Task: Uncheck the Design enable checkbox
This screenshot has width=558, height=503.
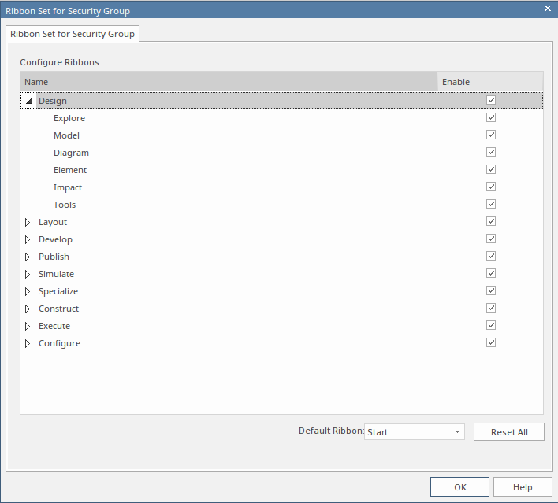Action: 491,101
